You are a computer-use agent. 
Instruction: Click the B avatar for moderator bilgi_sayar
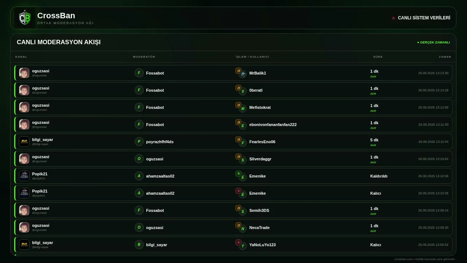[x=139, y=245]
